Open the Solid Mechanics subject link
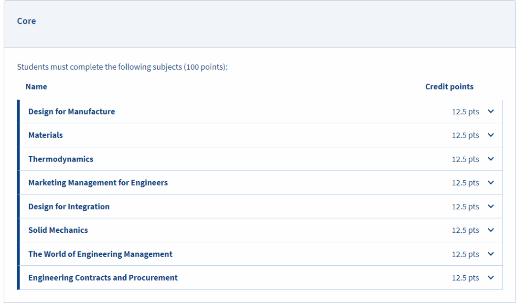This screenshot has height=303, width=516. pos(58,230)
